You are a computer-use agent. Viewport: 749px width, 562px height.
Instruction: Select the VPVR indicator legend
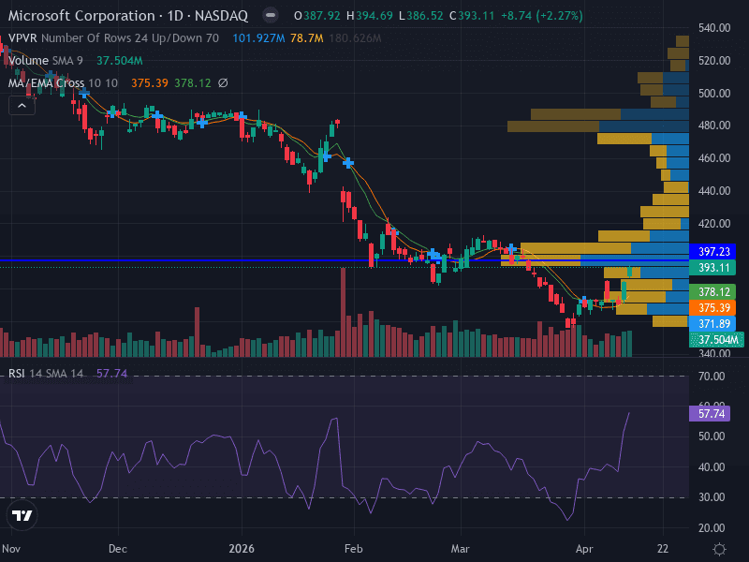point(113,38)
